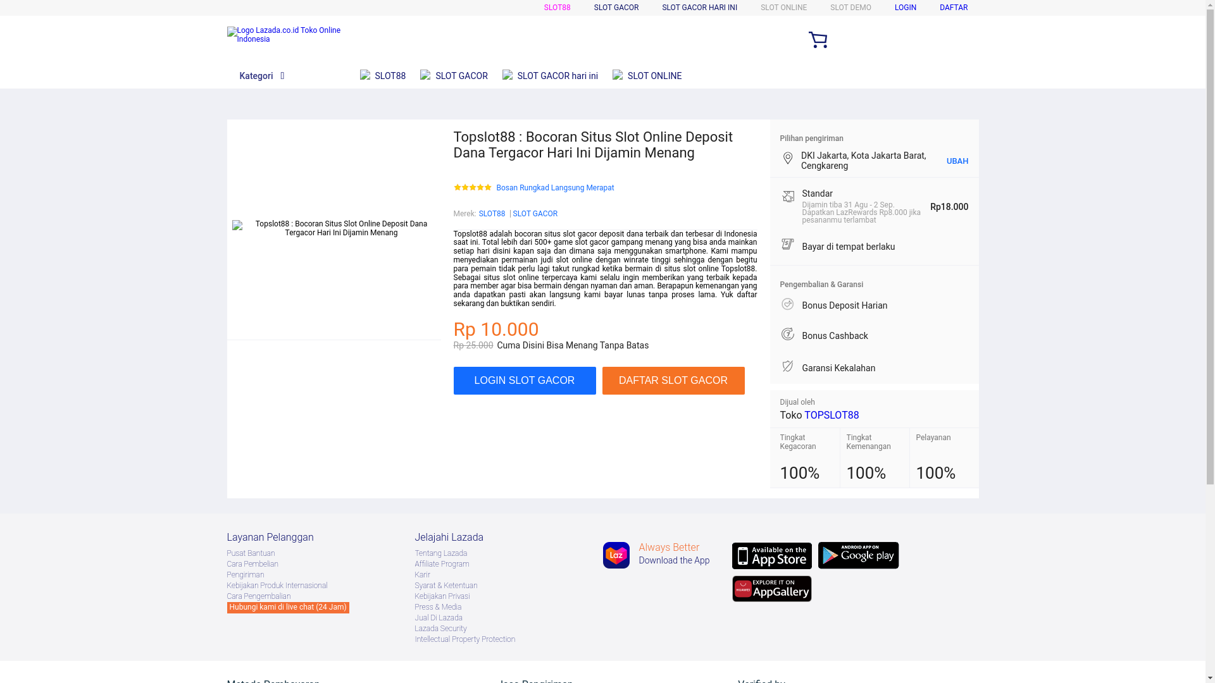Click the Rp 10.000 price text

click(495, 329)
